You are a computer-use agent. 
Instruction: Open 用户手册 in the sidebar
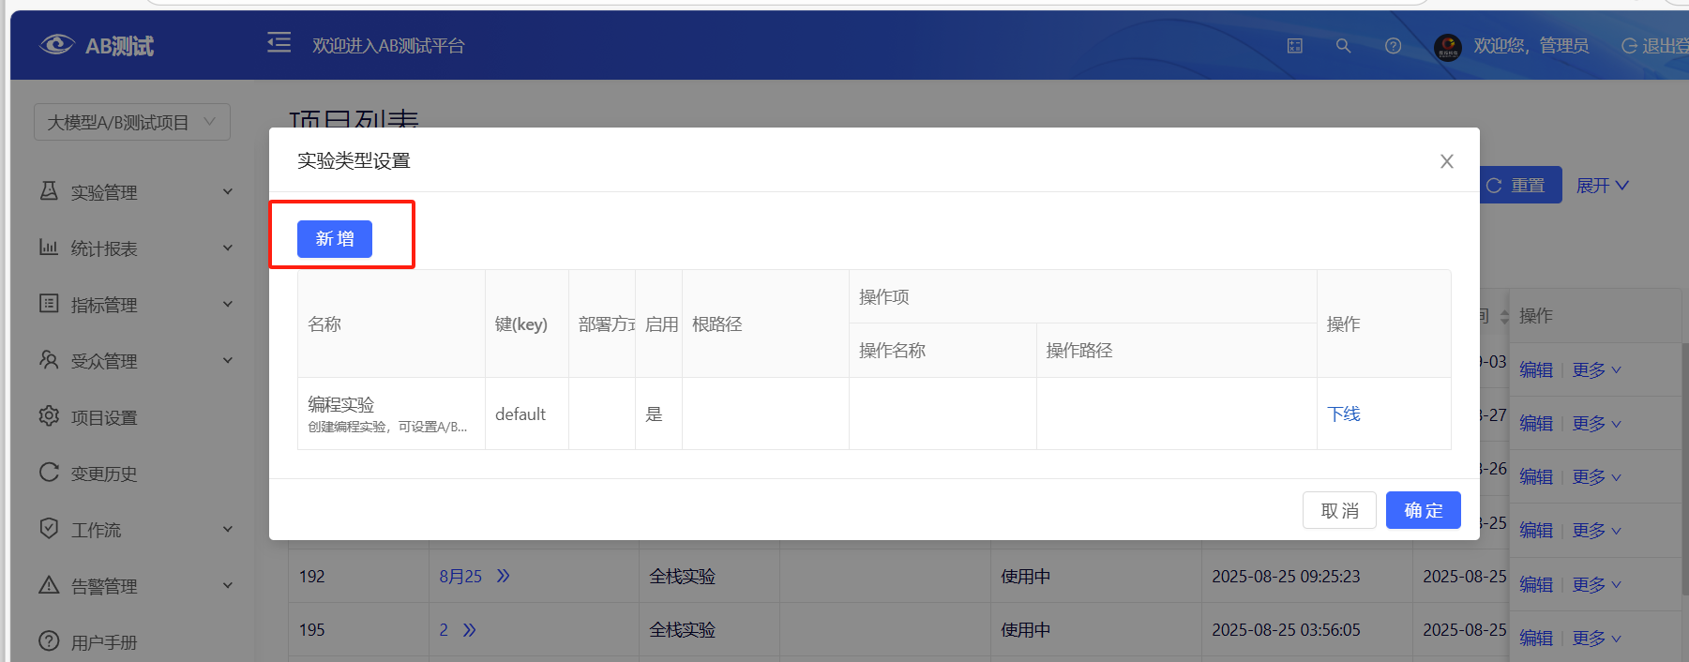coord(104,642)
